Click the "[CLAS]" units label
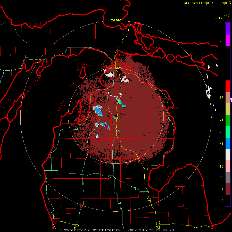Image resolution: width=232 pixels, height=232 pixels. click(218, 18)
